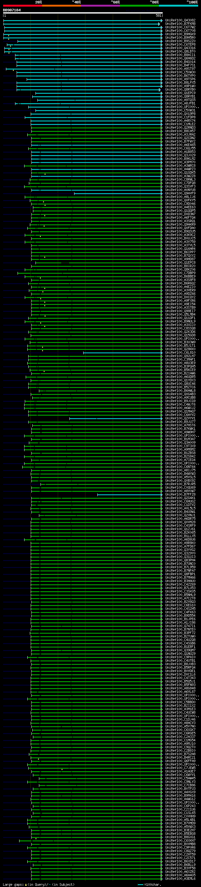Screen dimensions: 201x887
Task: Click the UniRef100_B9QSU5 entry
Action: coord(180,231)
